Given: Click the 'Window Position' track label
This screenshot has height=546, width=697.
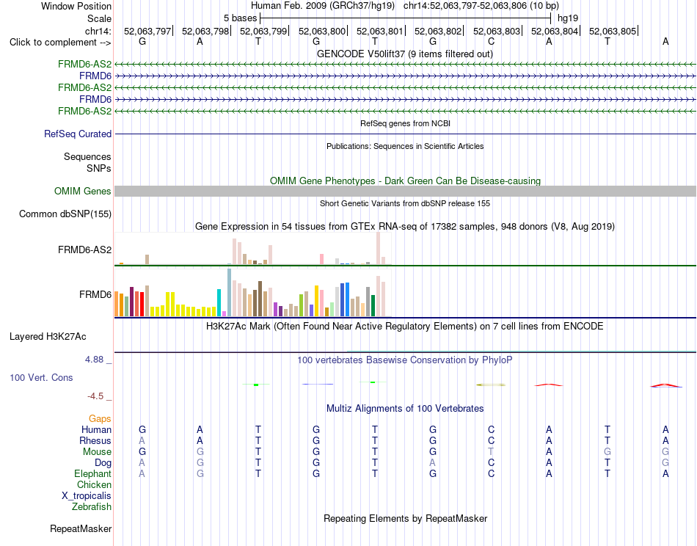Looking at the screenshot, I should coord(76,6).
